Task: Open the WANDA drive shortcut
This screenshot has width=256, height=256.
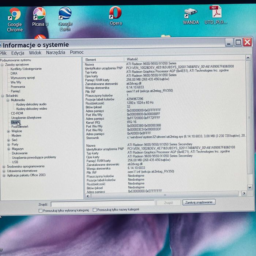Action: [x=191, y=16]
